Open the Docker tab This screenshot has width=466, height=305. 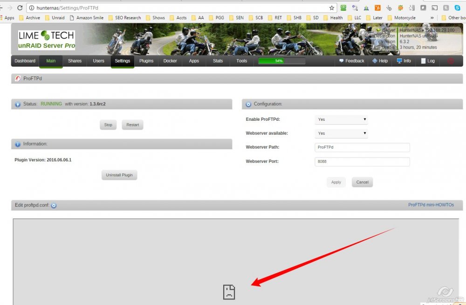pos(170,61)
